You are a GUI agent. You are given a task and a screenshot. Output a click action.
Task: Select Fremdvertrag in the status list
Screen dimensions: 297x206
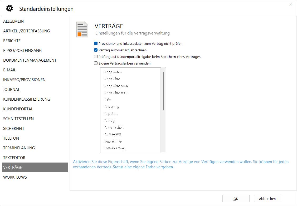point(115,148)
